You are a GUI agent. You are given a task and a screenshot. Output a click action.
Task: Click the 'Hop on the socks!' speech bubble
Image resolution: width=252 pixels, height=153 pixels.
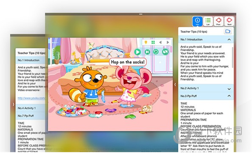tap(128, 62)
